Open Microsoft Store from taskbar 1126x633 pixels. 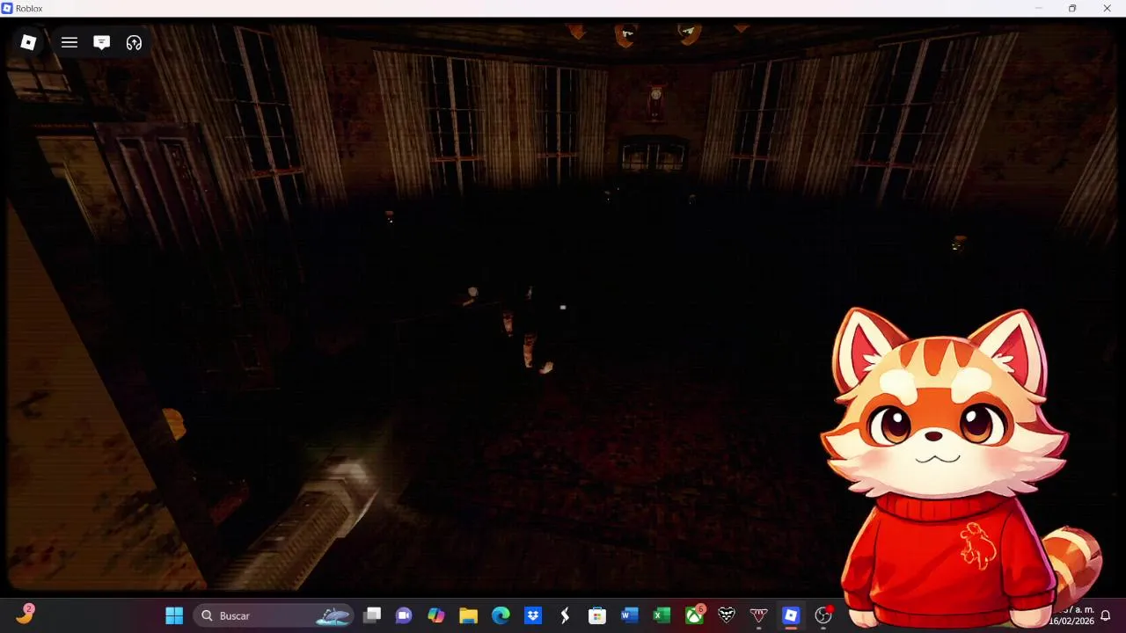click(x=597, y=615)
